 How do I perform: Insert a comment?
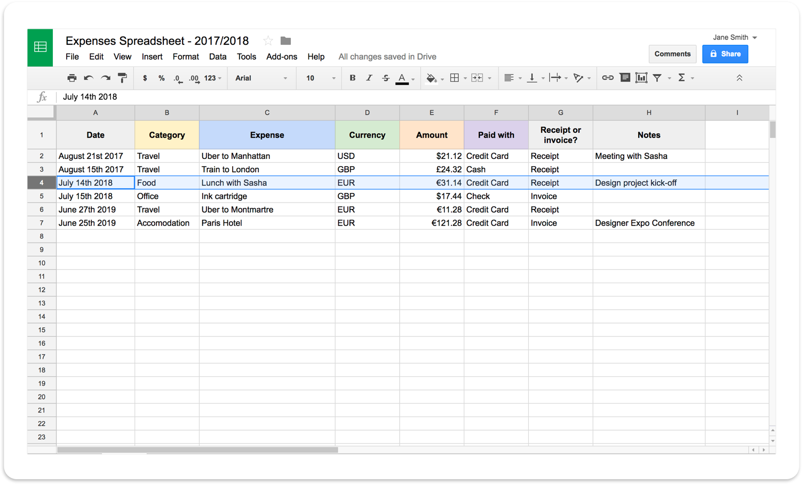click(625, 78)
